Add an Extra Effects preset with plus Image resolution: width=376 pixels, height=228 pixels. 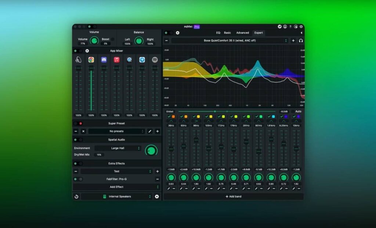click(x=157, y=172)
